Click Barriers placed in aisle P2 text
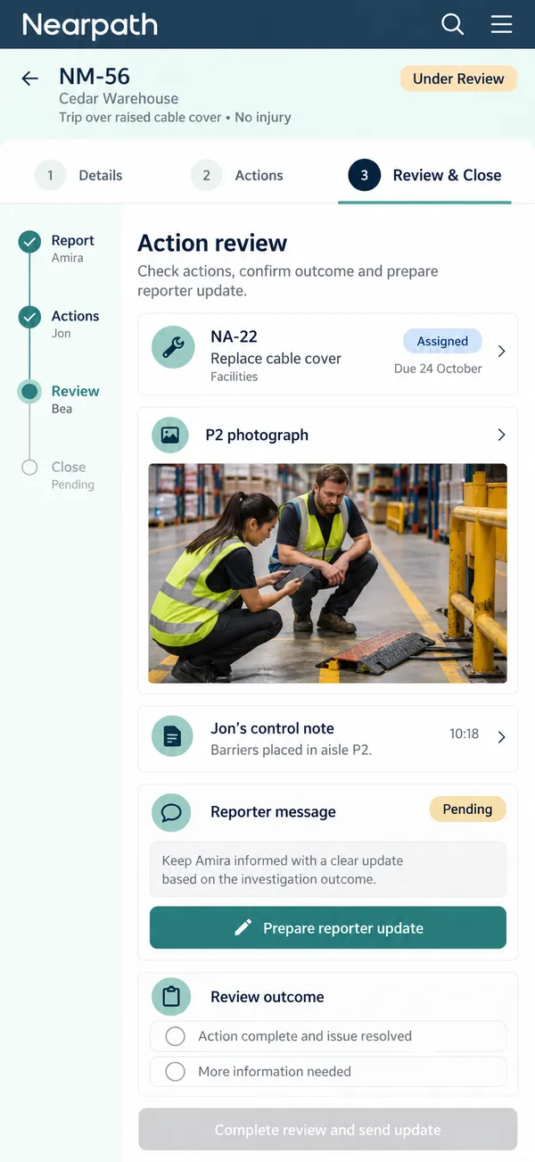Image resolution: width=535 pixels, height=1162 pixels. pos(291,750)
